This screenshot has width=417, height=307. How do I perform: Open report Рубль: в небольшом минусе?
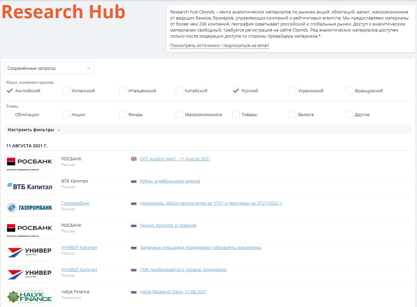tap(170, 181)
